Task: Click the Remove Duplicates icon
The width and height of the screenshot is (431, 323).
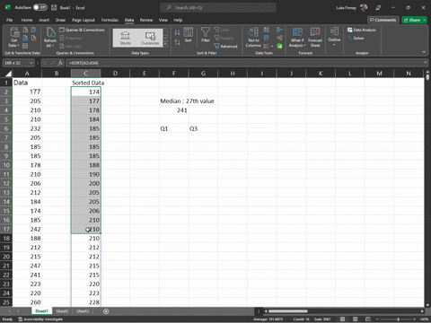Action: (266, 38)
